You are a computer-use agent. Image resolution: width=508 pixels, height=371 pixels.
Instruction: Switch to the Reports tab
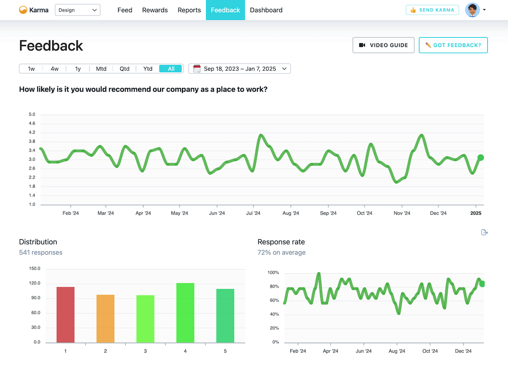(x=189, y=10)
